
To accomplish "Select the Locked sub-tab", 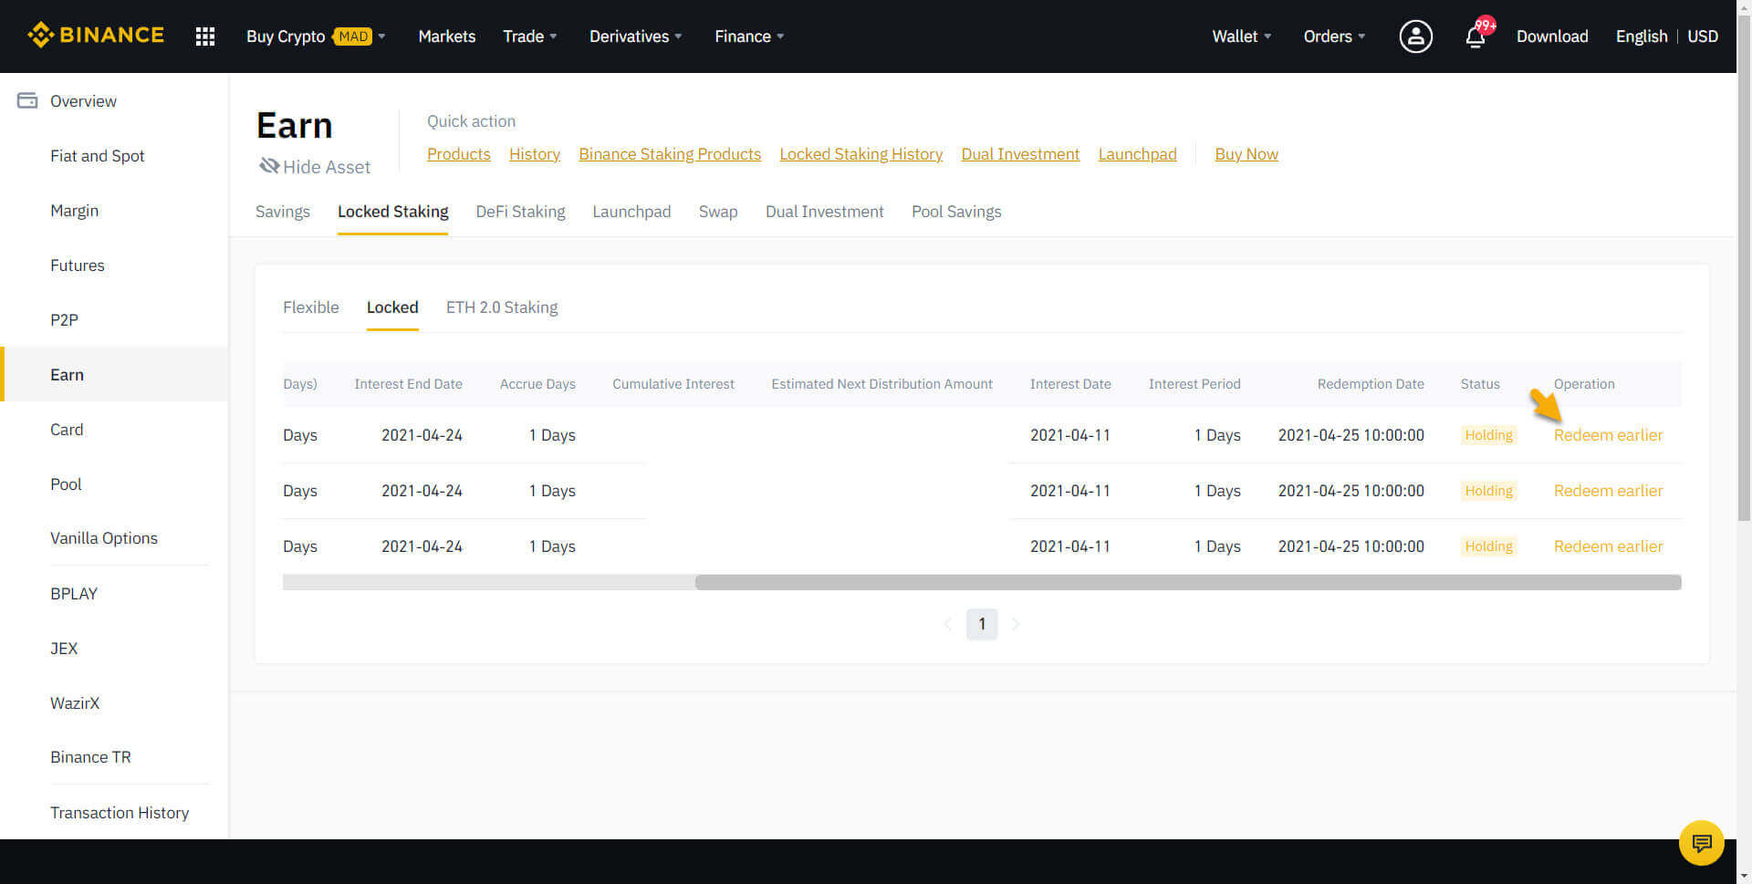I will [392, 307].
